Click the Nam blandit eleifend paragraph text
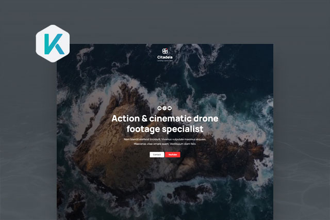Screen dimensions: 330x220 (x=141, y=139)
